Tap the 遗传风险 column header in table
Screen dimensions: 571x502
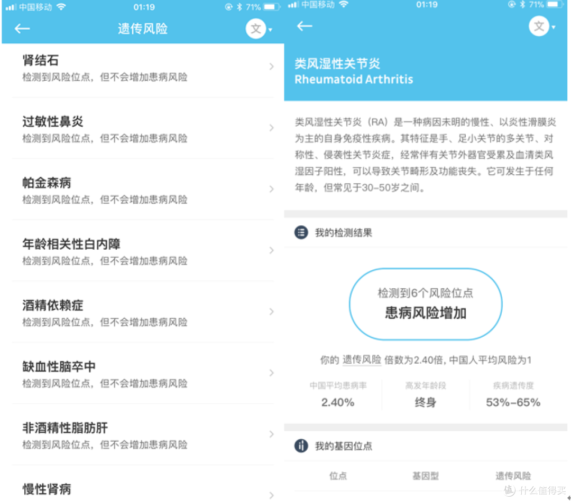[x=513, y=476]
